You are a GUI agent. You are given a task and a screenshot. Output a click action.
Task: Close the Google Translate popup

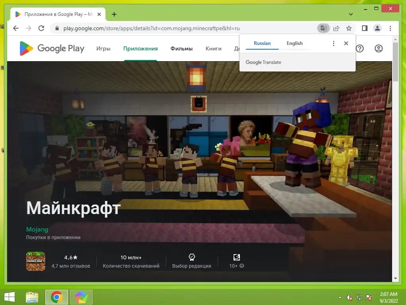point(346,43)
